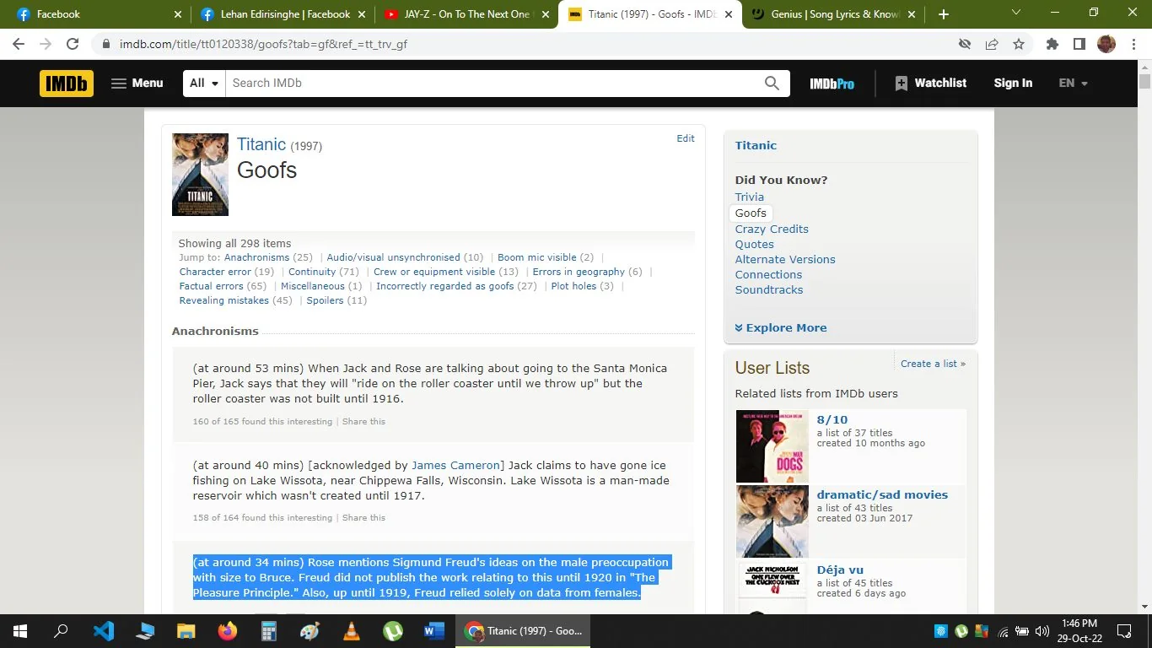Image resolution: width=1152 pixels, height=648 pixels.
Task: Launch Visual Studio Code from the taskbar
Action: point(103,631)
